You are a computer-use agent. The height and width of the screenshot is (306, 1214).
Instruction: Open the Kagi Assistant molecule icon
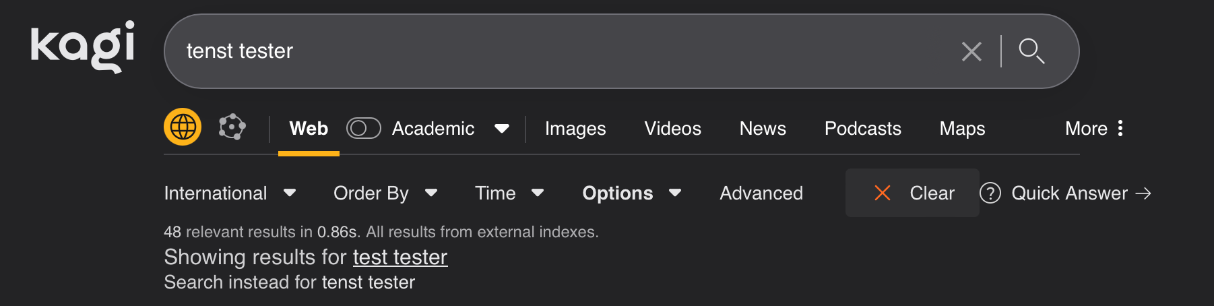tap(232, 127)
